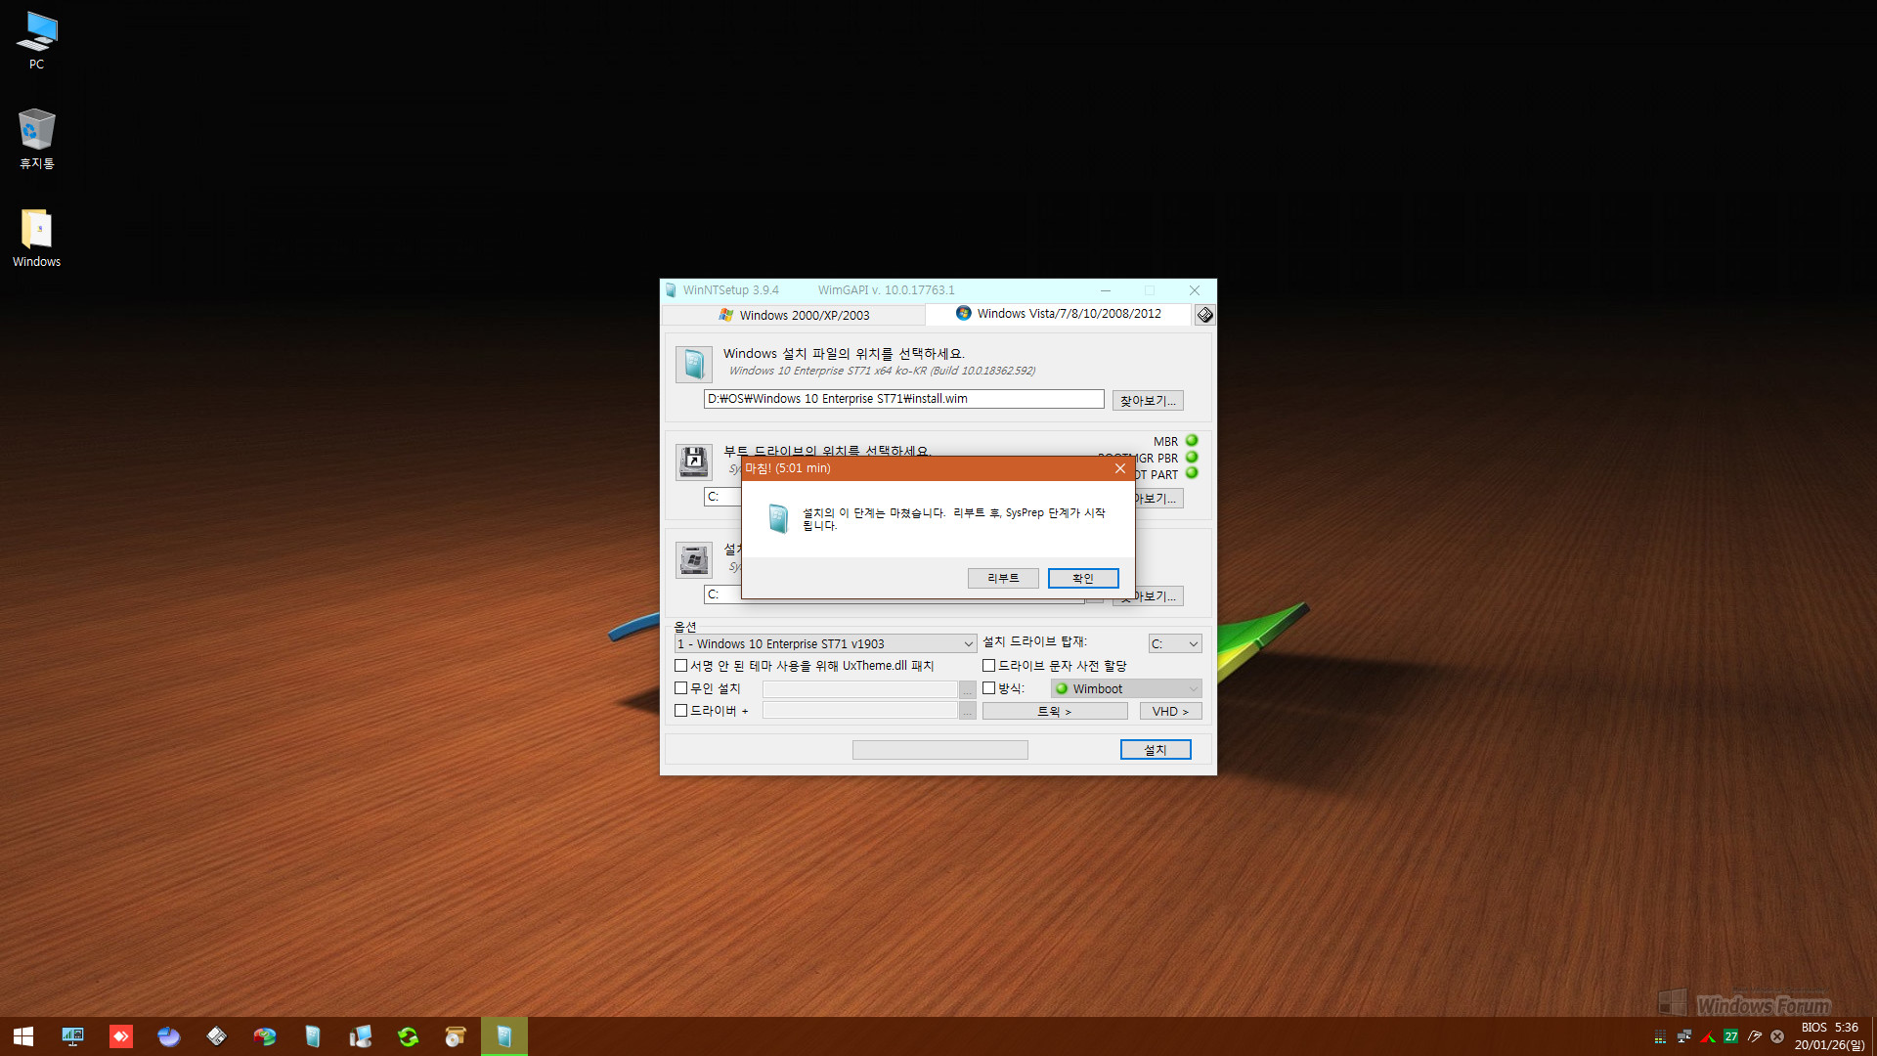The width and height of the screenshot is (1877, 1056).
Task: Click the installation drive icon
Action: (694, 559)
